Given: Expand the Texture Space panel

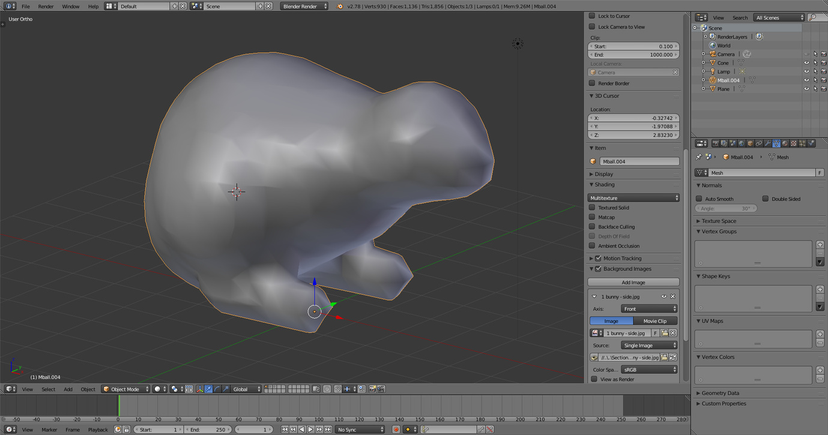Looking at the screenshot, I should point(719,221).
